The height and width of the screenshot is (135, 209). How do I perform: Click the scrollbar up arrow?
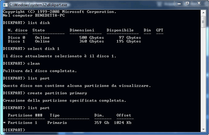pos(203,12)
